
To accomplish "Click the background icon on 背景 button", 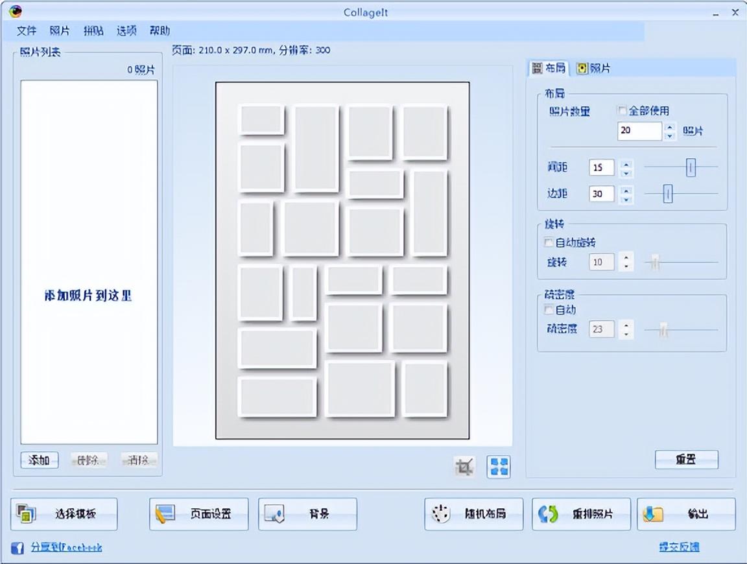I will (x=275, y=513).
